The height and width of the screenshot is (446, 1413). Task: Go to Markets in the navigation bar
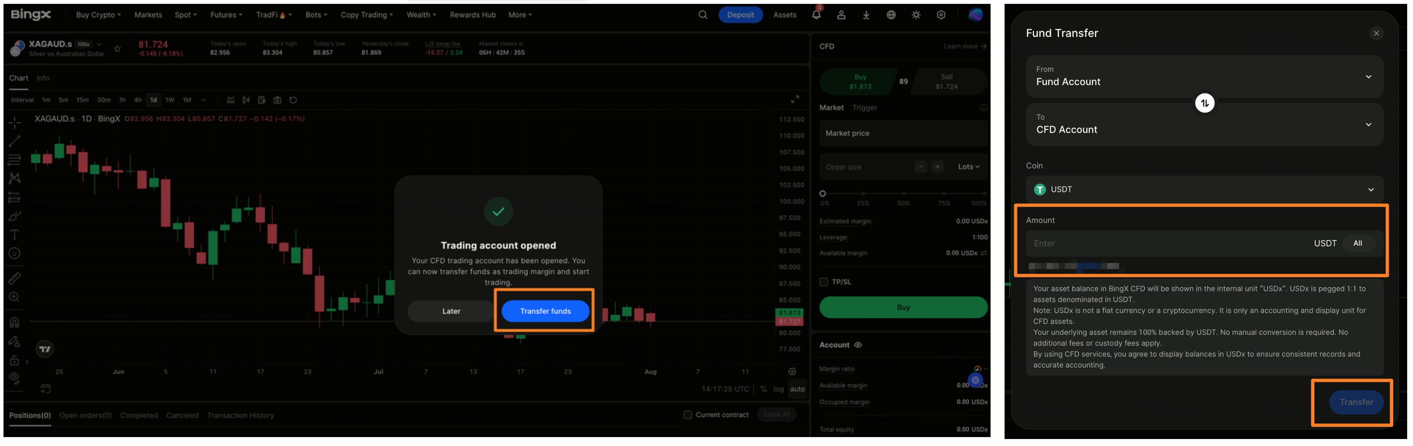[x=148, y=15]
